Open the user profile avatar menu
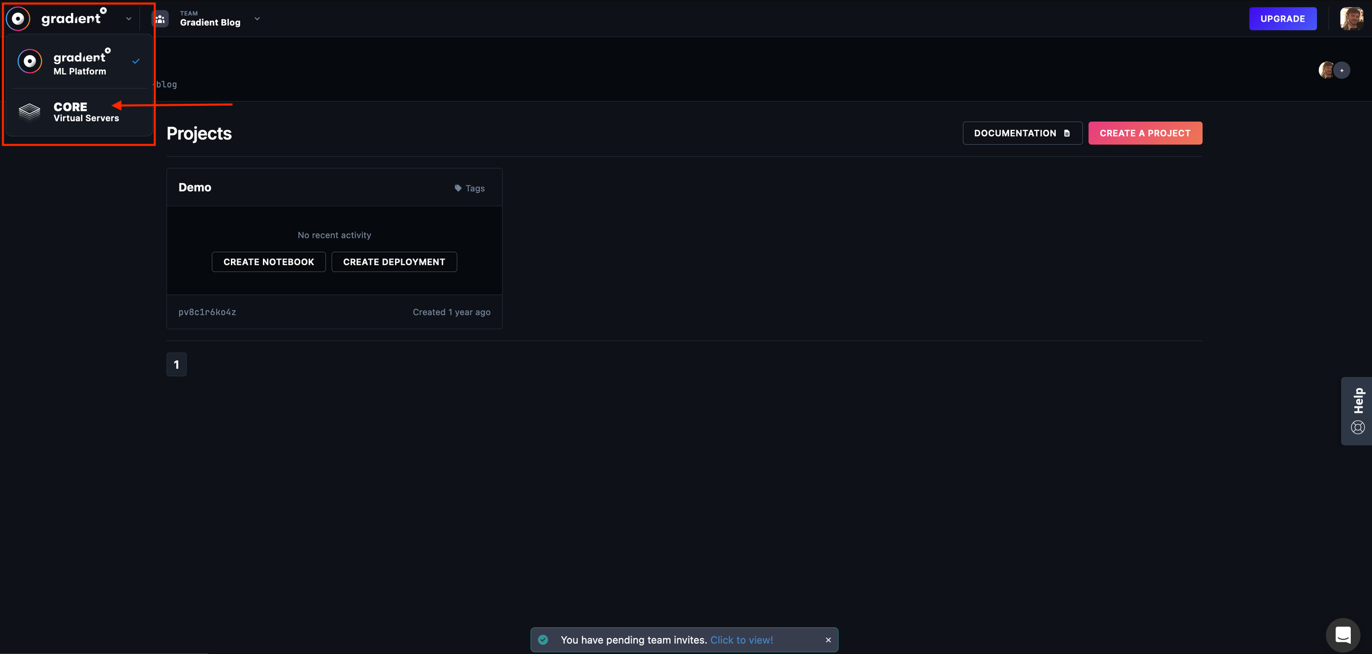The height and width of the screenshot is (654, 1372). [1351, 19]
